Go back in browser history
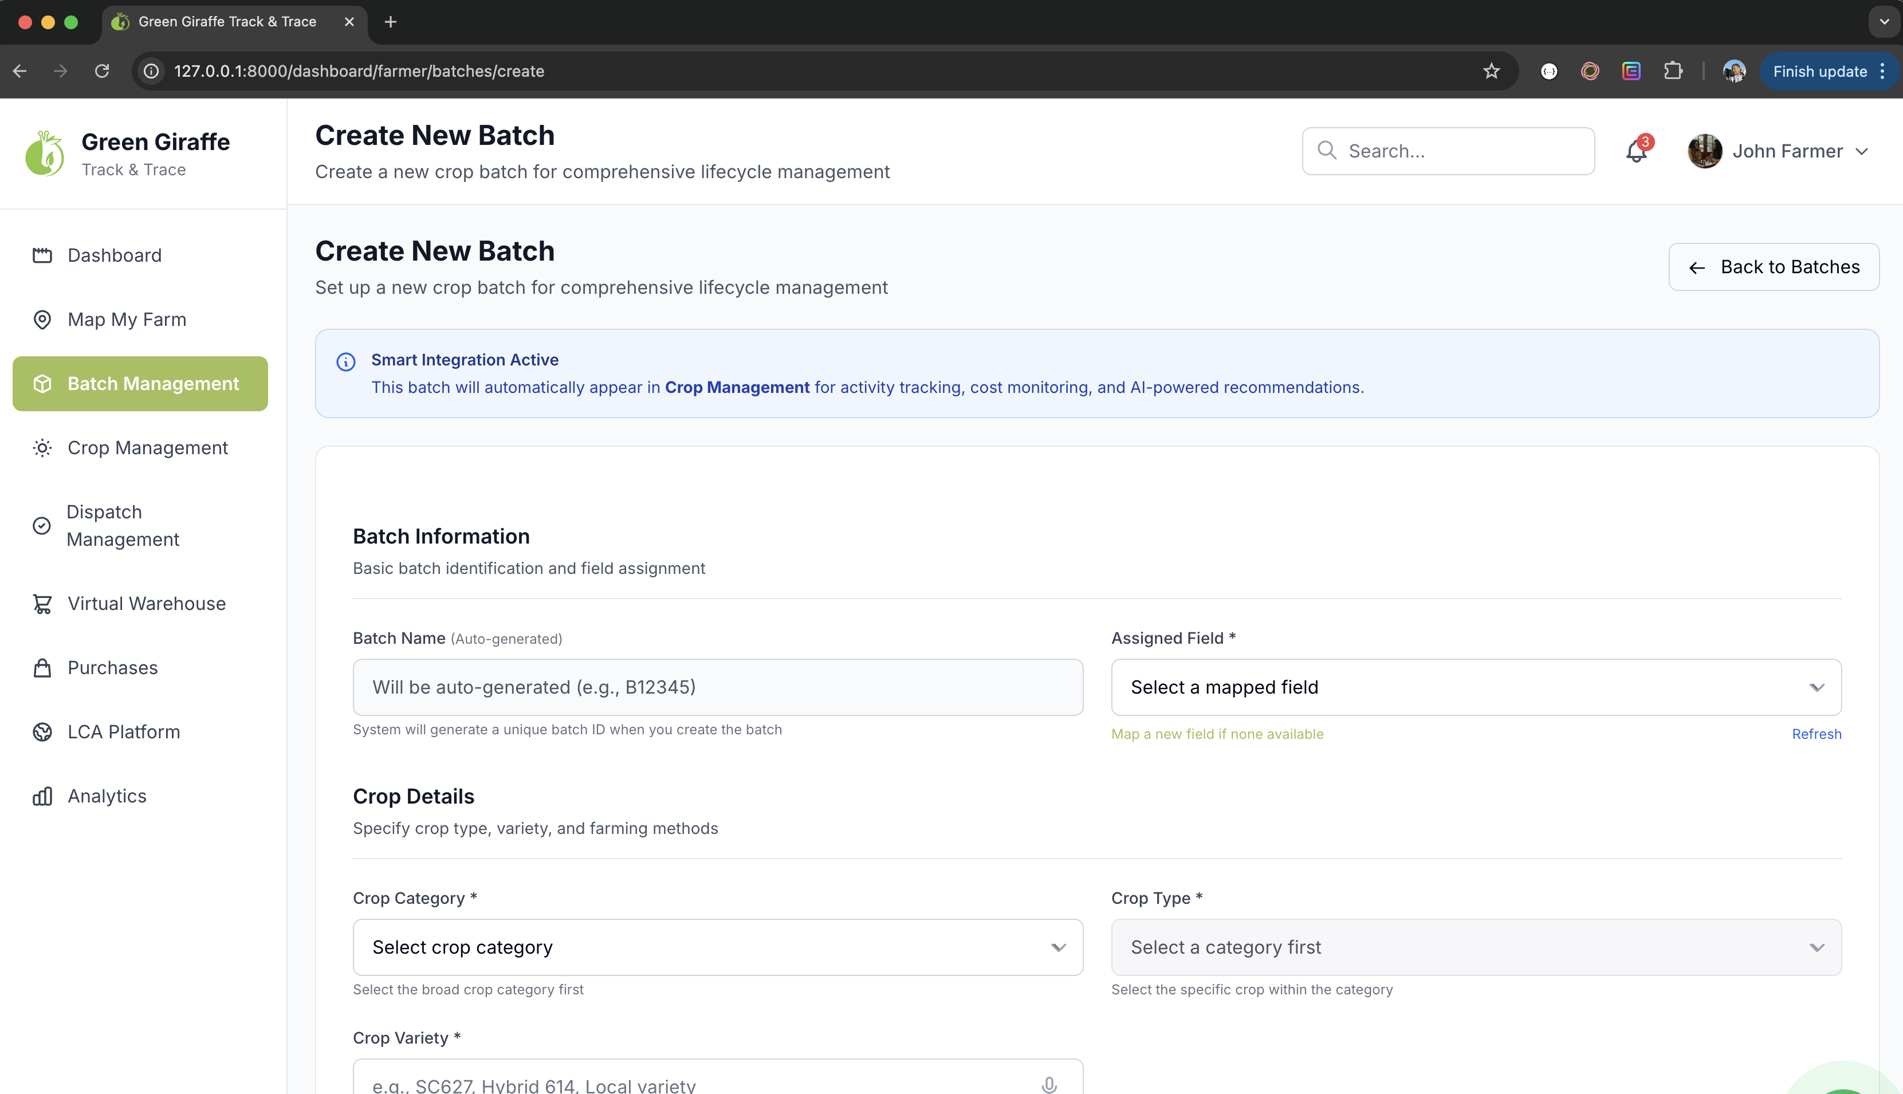The image size is (1903, 1094). [19, 70]
